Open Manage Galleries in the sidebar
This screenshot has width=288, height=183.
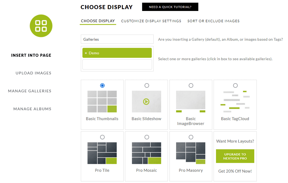pyautogui.click(x=30, y=91)
